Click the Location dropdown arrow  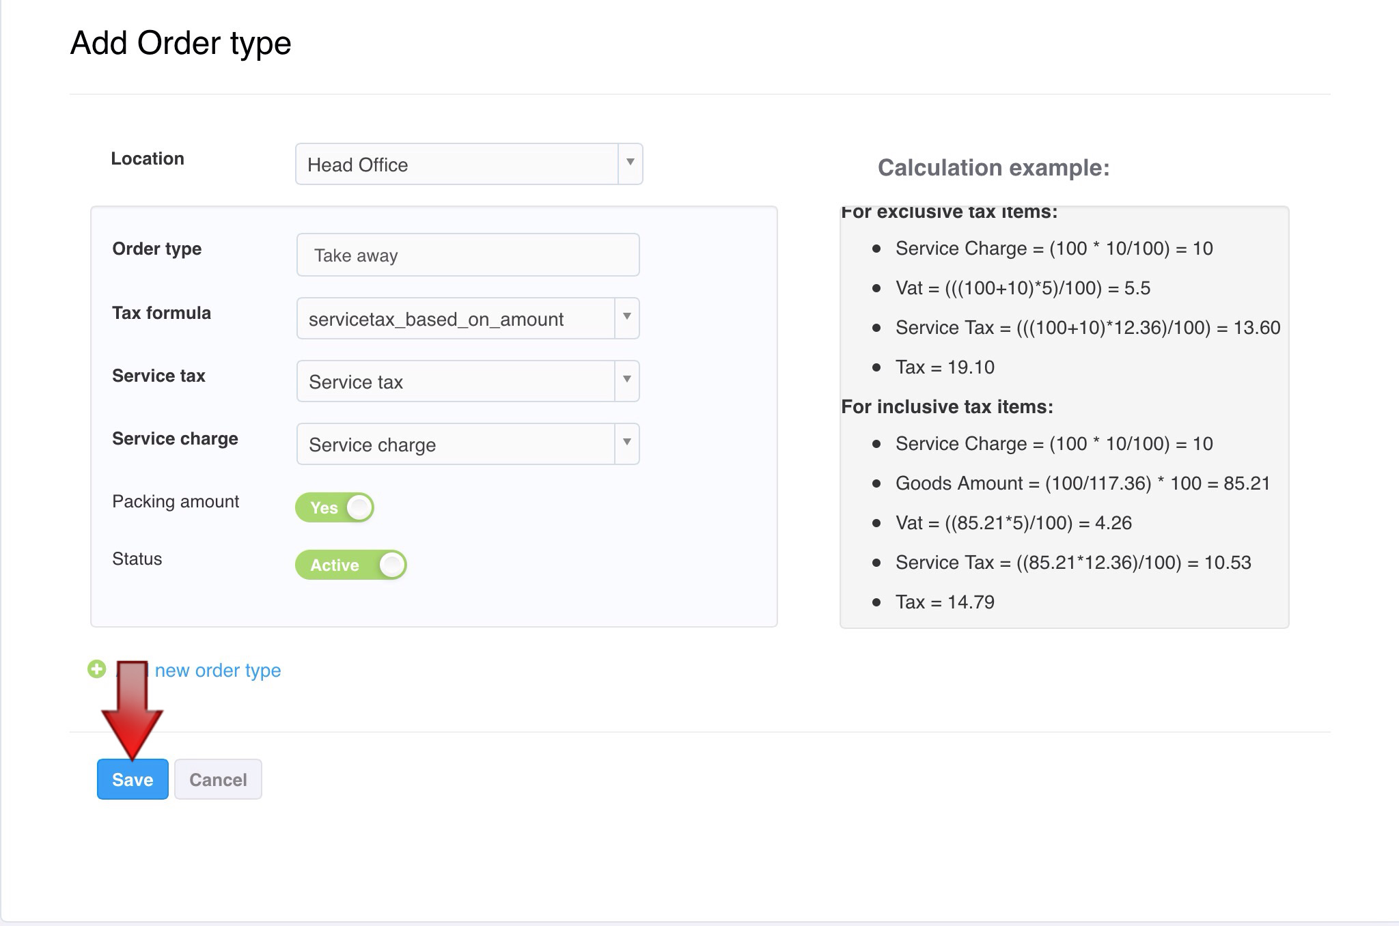tap(630, 163)
